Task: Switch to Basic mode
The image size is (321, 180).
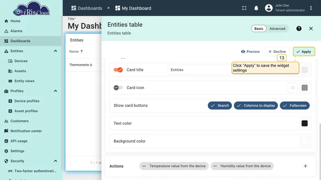Action: click(x=259, y=28)
